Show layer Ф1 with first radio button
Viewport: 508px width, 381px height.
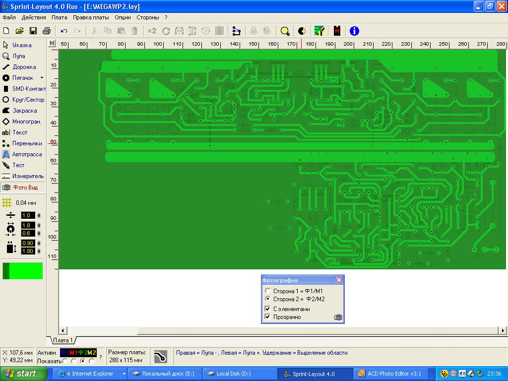click(x=65, y=361)
